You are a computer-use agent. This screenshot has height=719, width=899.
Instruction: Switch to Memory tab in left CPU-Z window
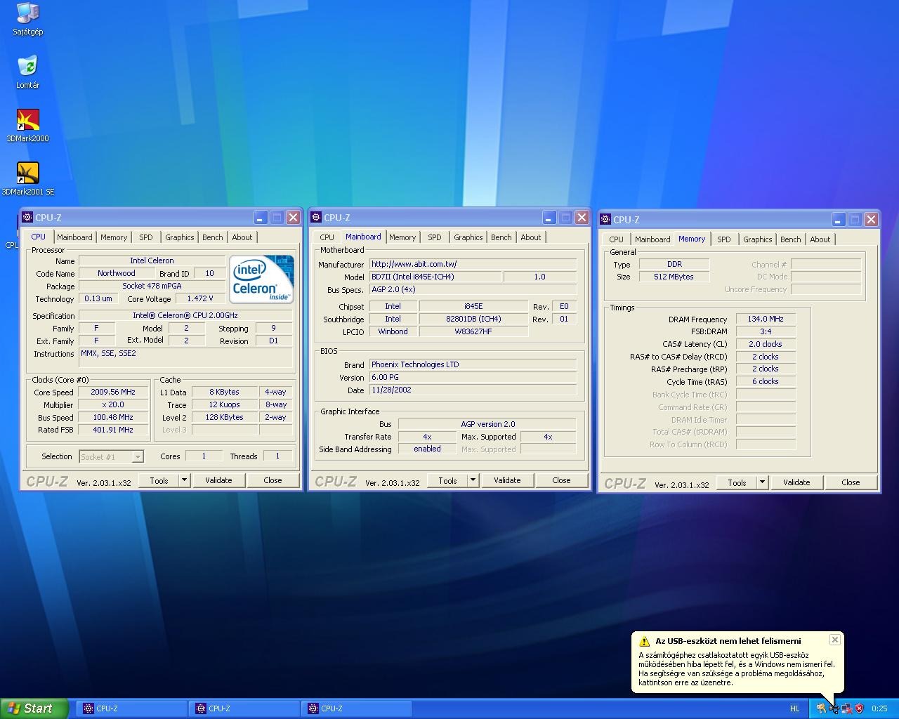114,237
